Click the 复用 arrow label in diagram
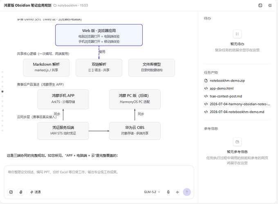This screenshot has height=204, width=278. (102, 52)
